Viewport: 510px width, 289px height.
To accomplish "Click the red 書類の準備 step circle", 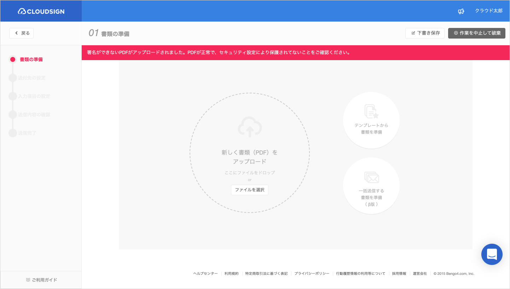I will [13, 59].
